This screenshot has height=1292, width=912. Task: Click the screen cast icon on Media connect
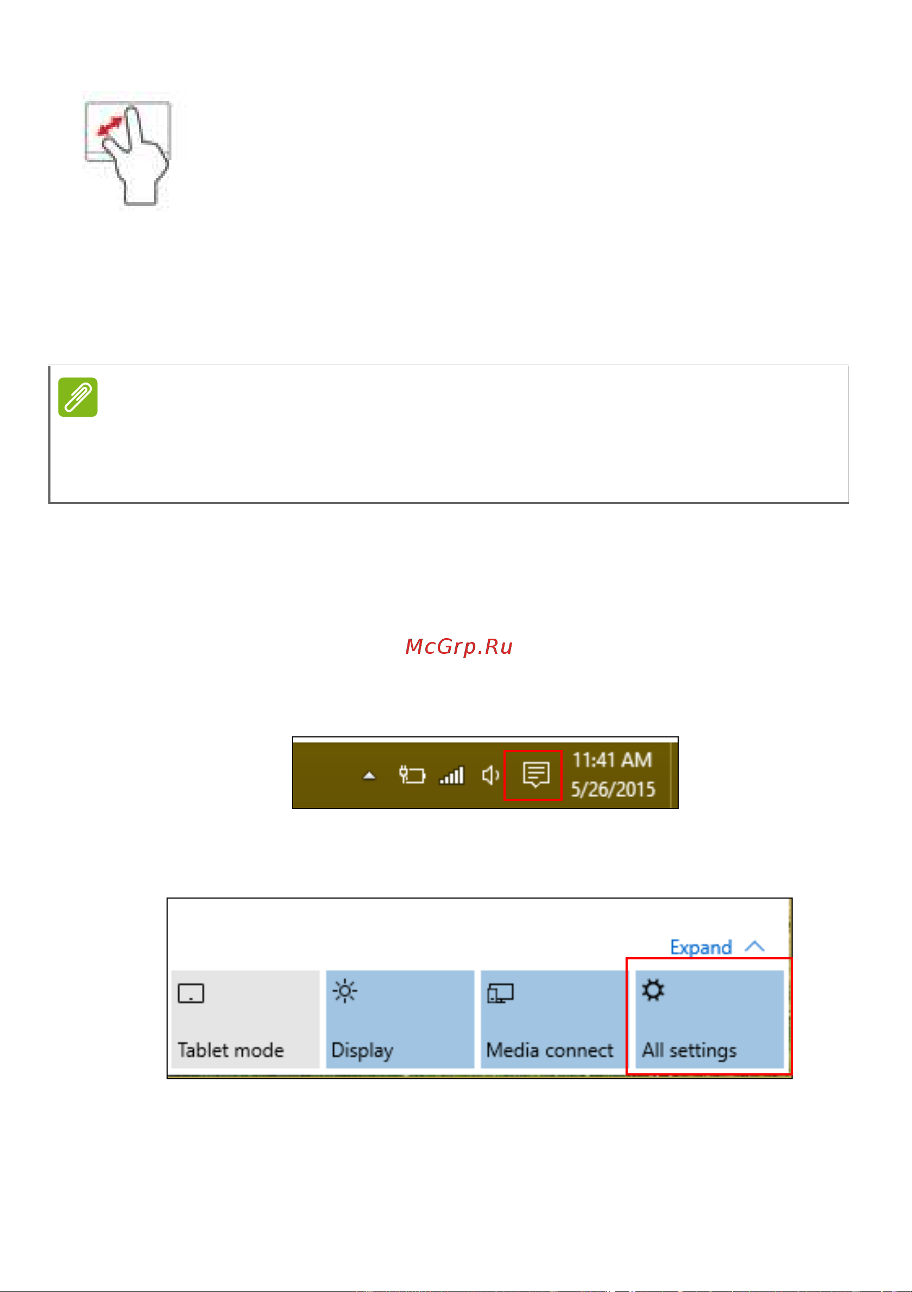pyautogui.click(x=500, y=993)
